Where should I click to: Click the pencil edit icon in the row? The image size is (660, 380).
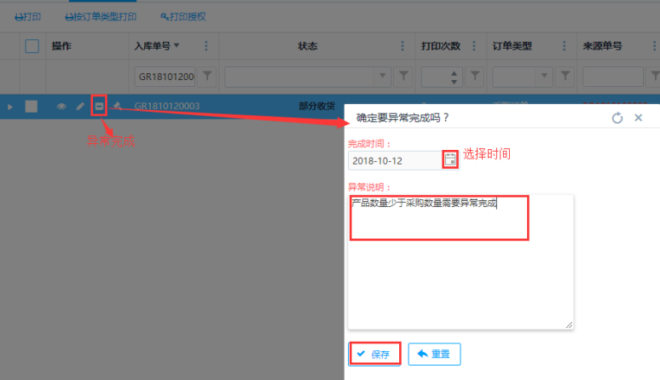click(80, 107)
